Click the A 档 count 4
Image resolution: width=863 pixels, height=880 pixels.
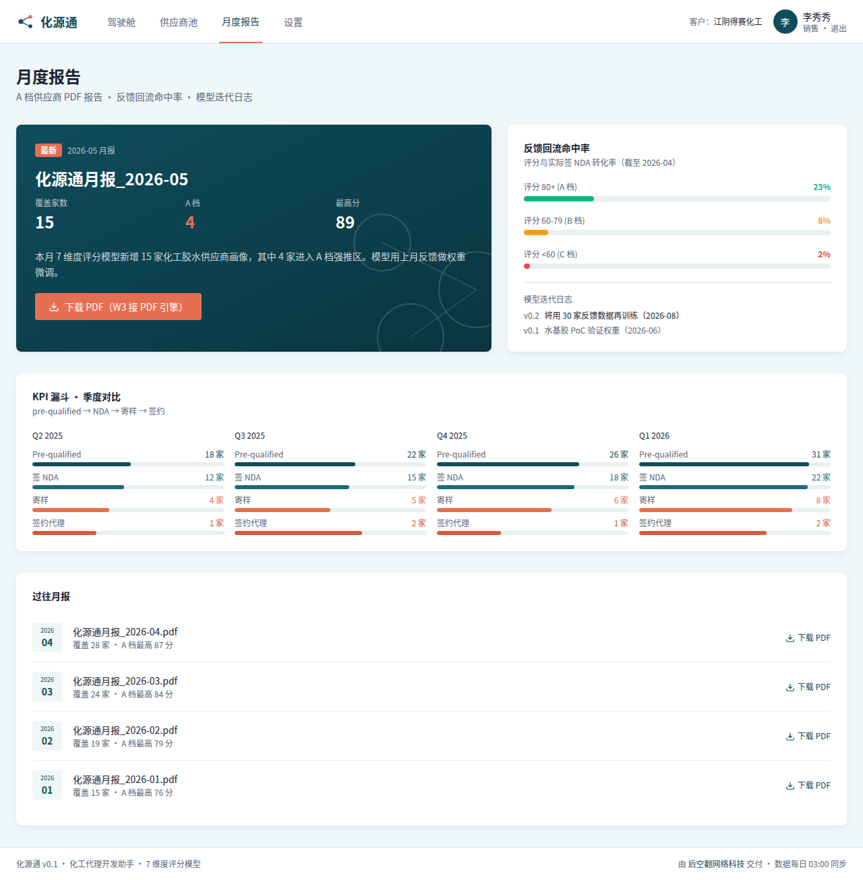click(x=190, y=222)
